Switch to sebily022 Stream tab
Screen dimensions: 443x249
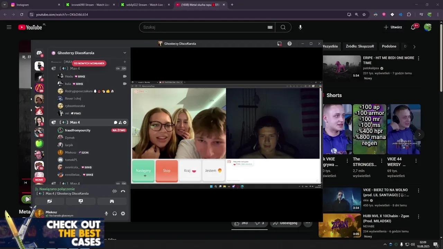pos(145,5)
